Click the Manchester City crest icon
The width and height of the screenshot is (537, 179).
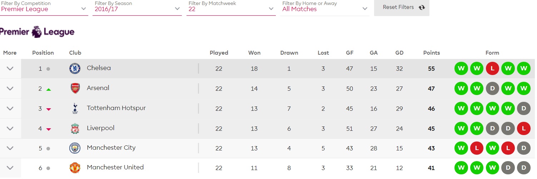click(x=75, y=148)
